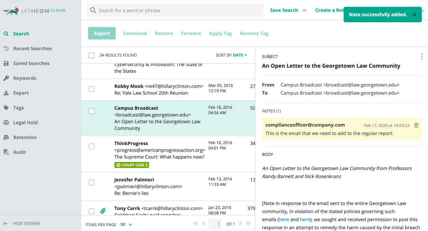Open Legal Hold in the sidebar
This screenshot has height=231, width=428.
(25, 123)
